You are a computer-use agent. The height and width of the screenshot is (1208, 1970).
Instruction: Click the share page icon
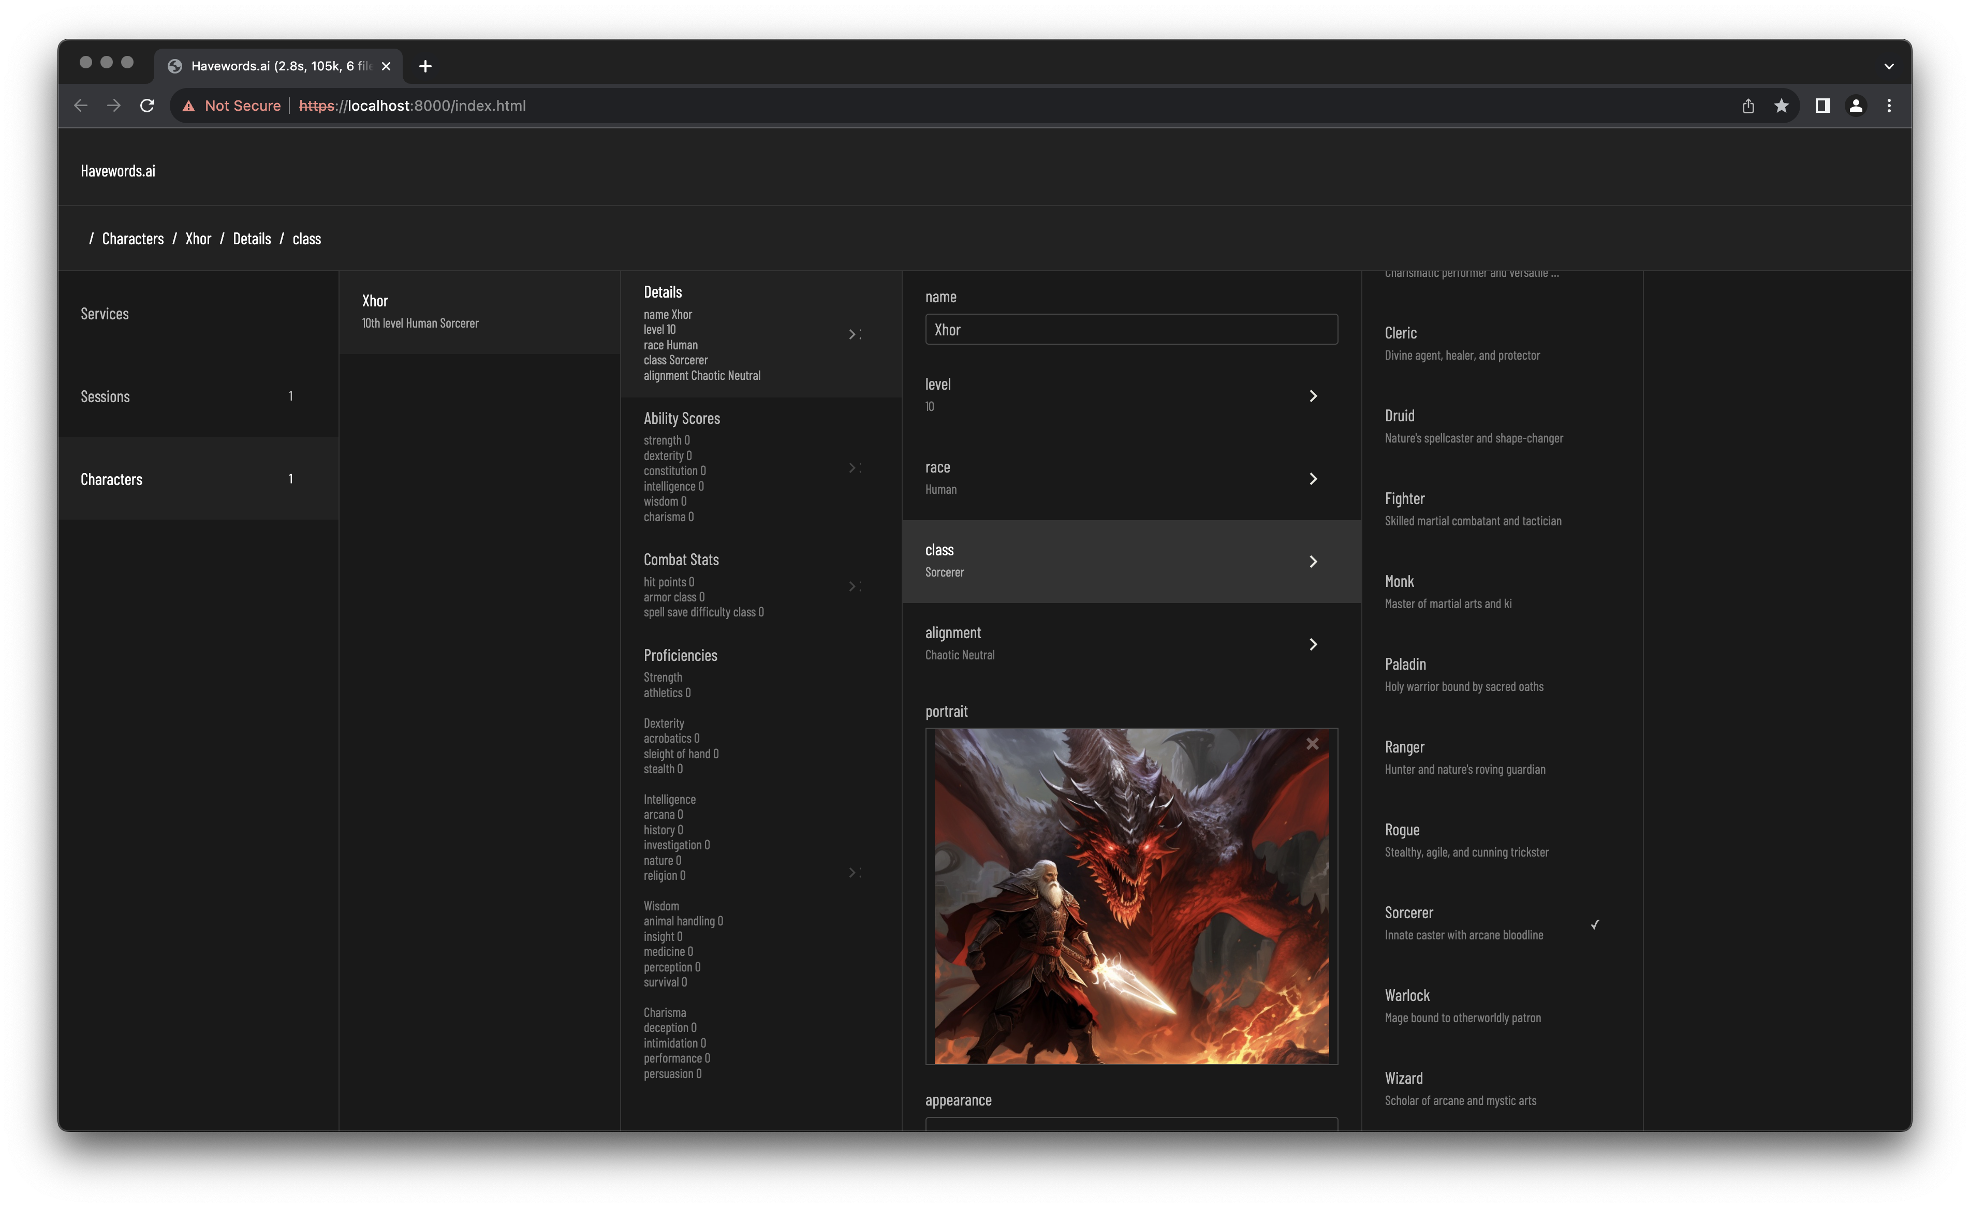[x=1748, y=106]
